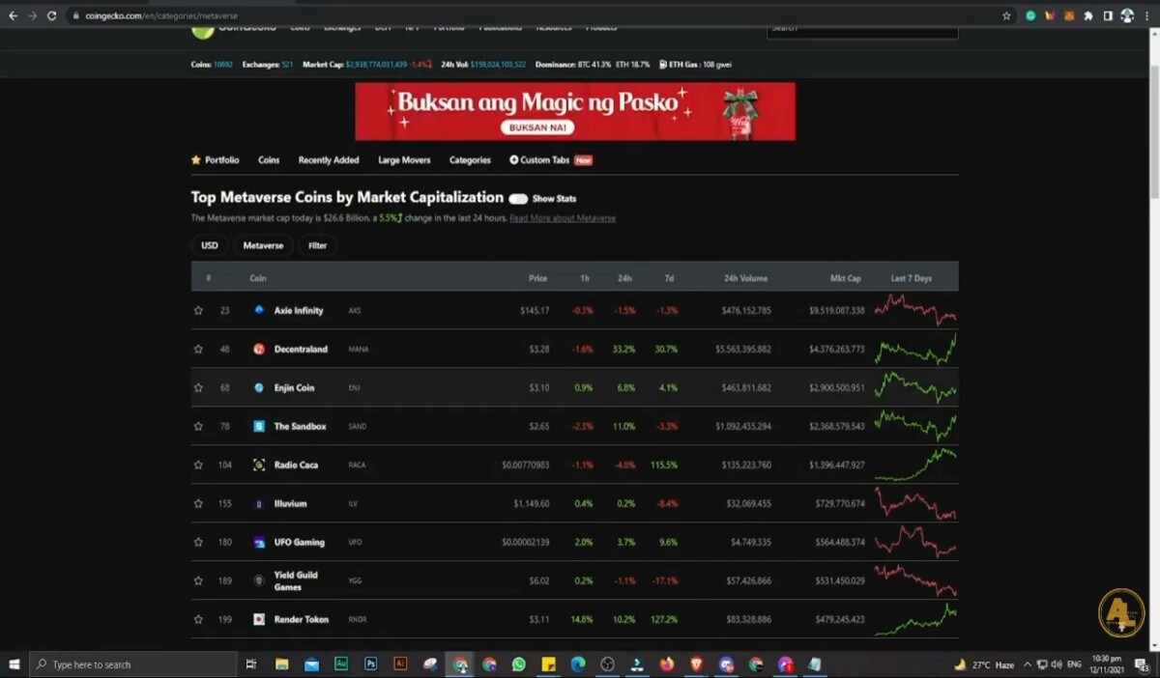Open the Axie Infinity coin page

(299, 310)
